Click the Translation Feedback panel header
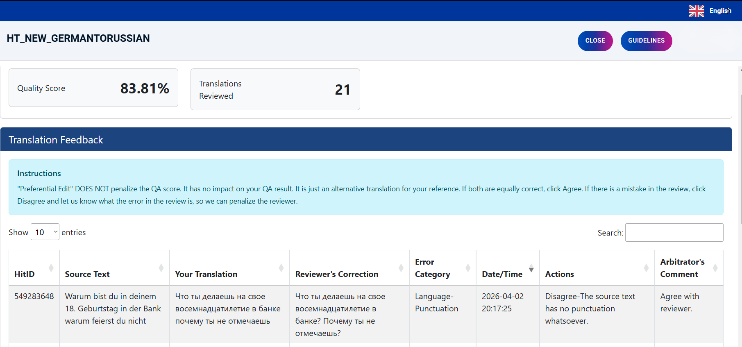Viewport: 742px width, 347px height. [366, 140]
